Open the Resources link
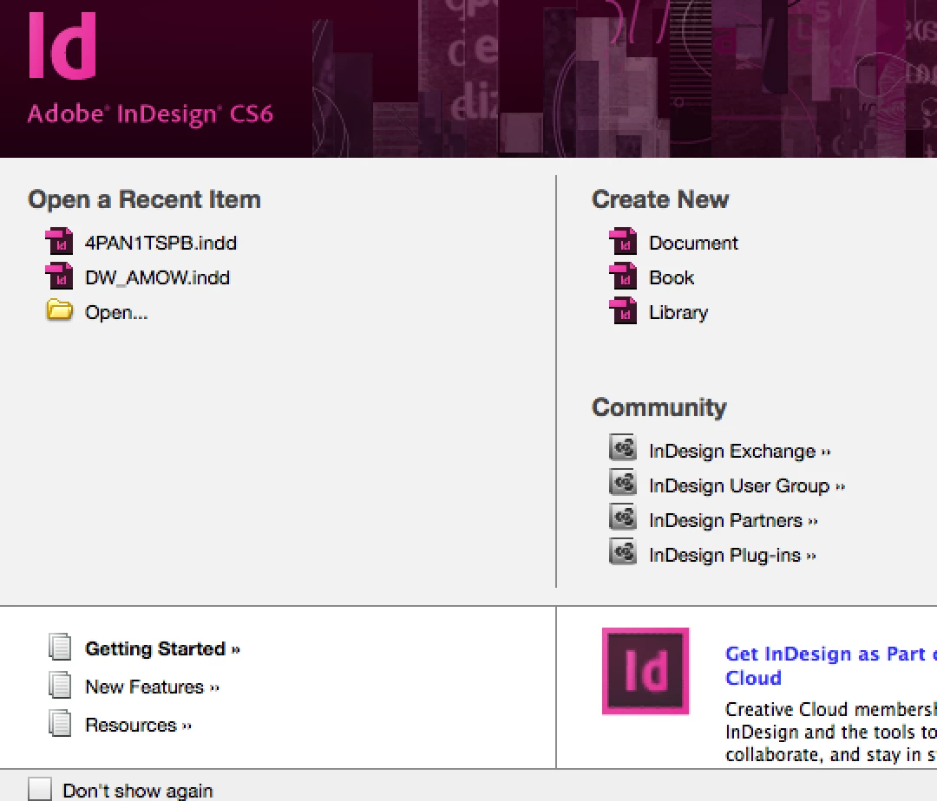 [x=138, y=726]
